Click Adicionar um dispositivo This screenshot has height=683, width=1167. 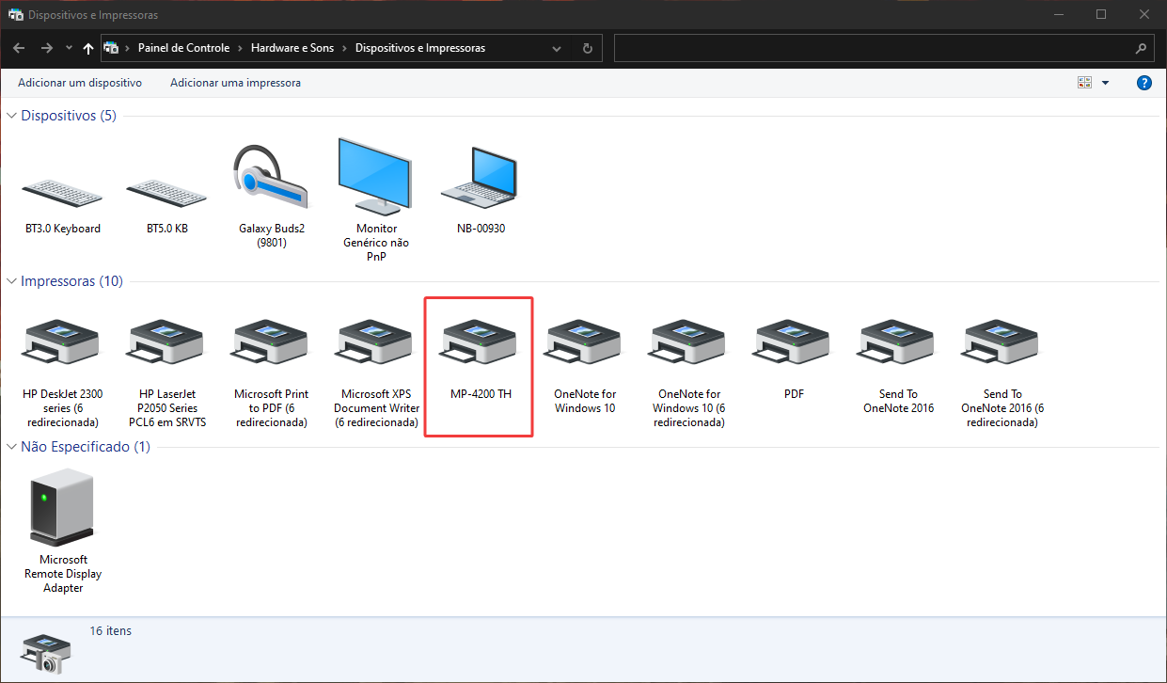(x=80, y=83)
